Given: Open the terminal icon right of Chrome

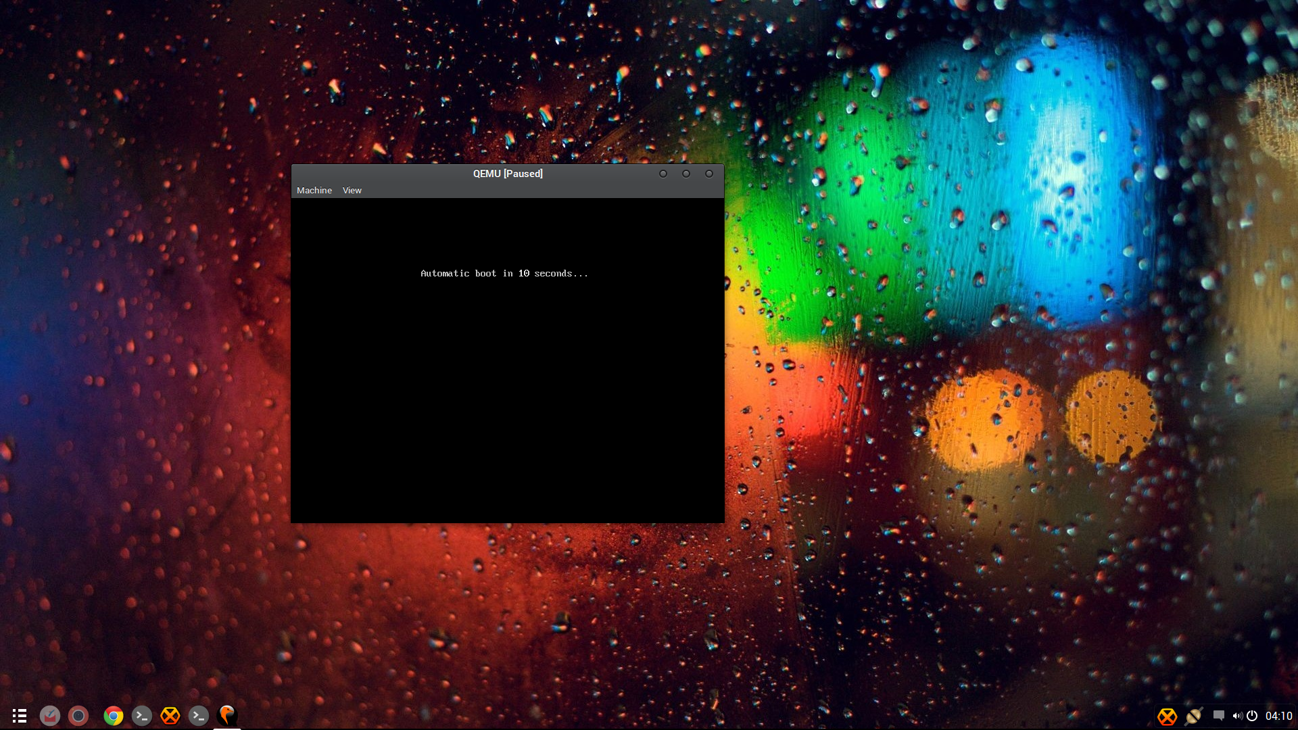Looking at the screenshot, I should pyautogui.click(x=142, y=716).
